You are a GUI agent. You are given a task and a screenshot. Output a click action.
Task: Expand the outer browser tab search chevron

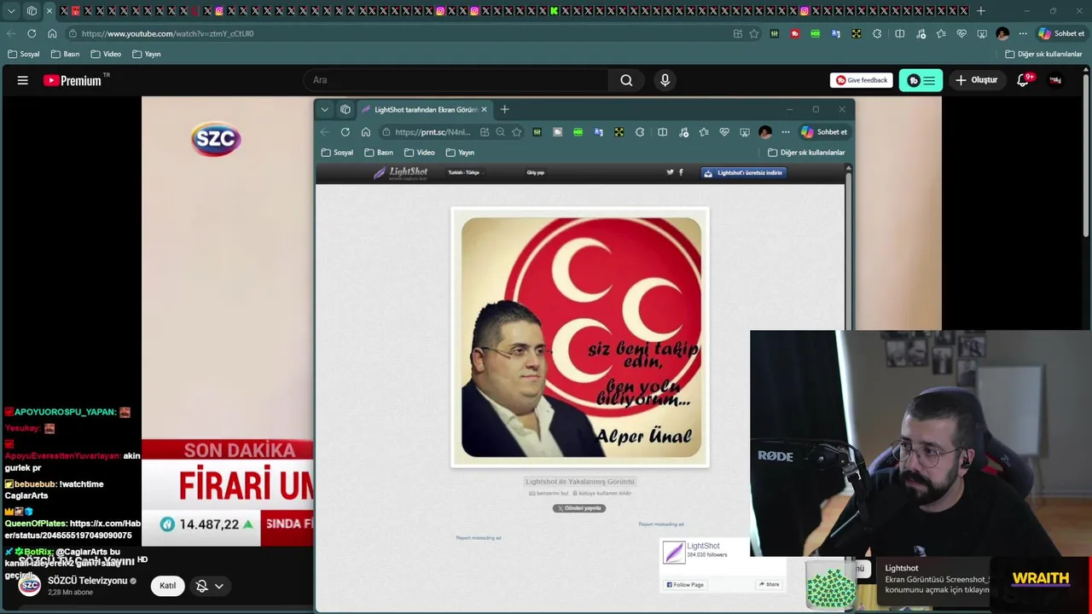click(x=11, y=11)
